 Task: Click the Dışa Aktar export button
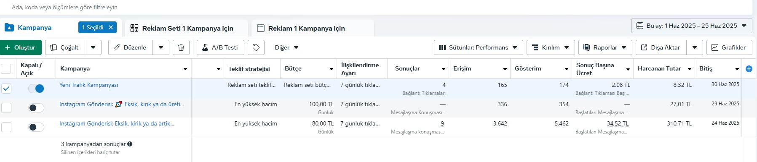661,47
